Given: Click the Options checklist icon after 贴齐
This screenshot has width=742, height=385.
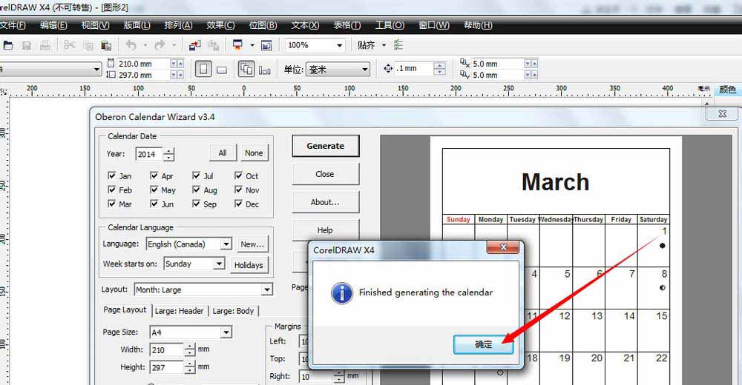Looking at the screenshot, I should pos(398,45).
